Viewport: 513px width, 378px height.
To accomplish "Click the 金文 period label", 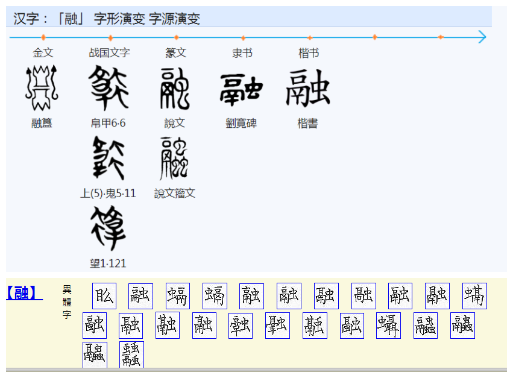I will pos(43,52).
